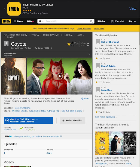Open the EN language dropdown

pos(85,98)
